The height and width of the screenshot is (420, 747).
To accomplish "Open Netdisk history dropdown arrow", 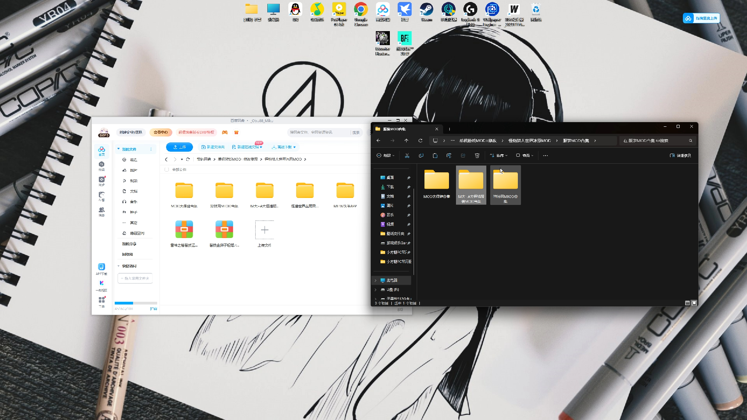I will pyautogui.click(x=182, y=159).
